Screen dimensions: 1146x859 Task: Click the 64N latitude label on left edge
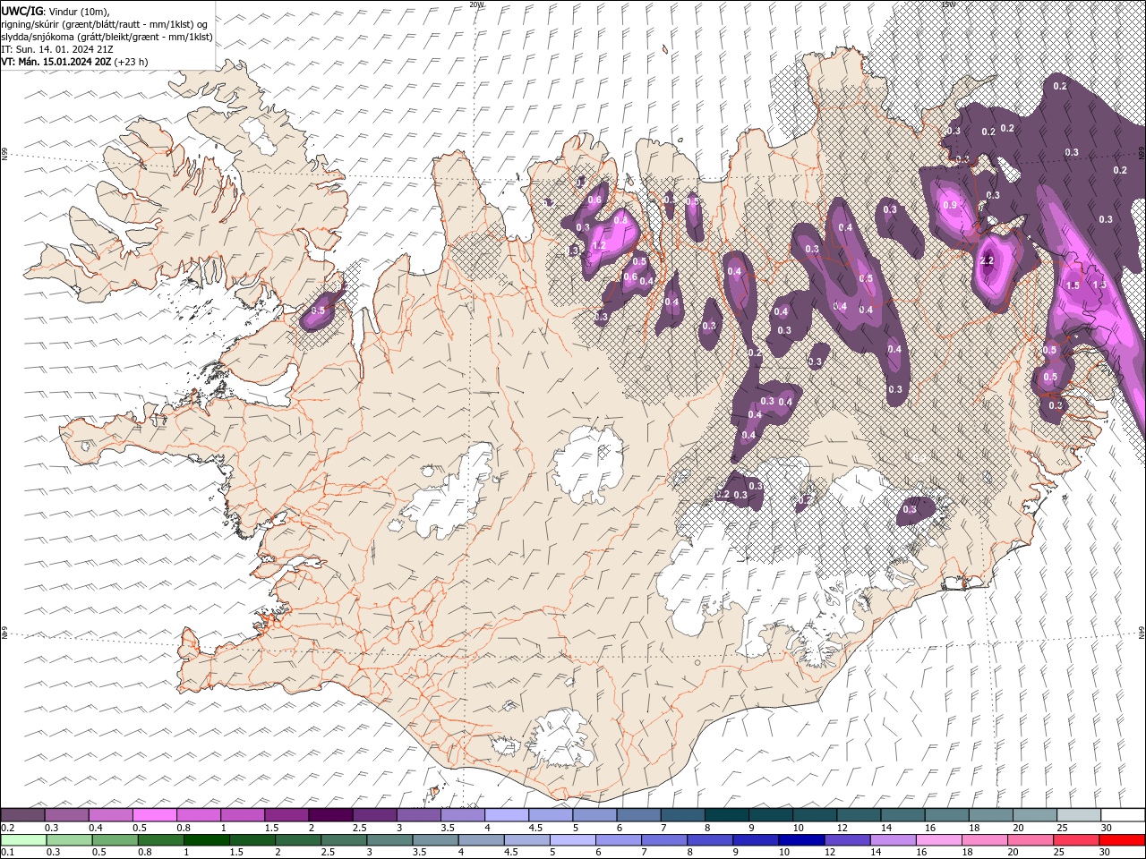(4, 633)
